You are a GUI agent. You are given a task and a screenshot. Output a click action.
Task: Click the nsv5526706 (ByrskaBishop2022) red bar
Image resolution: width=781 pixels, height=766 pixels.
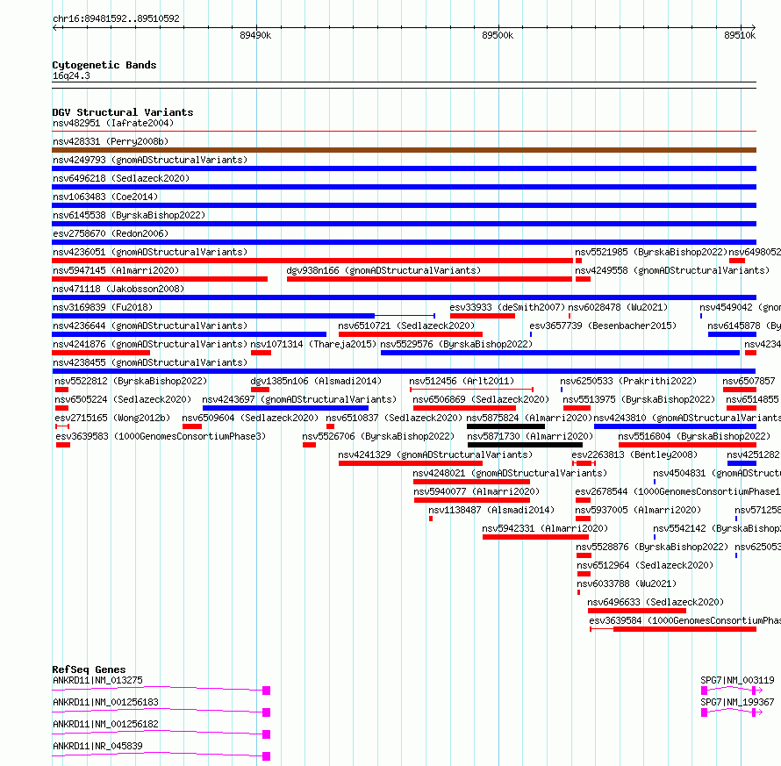coord(309,445)
